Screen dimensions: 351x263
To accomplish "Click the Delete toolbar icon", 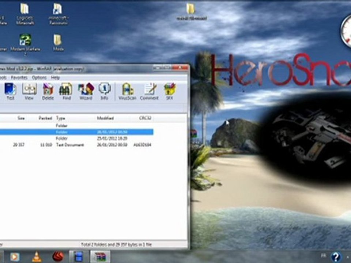I will (48, 91).
